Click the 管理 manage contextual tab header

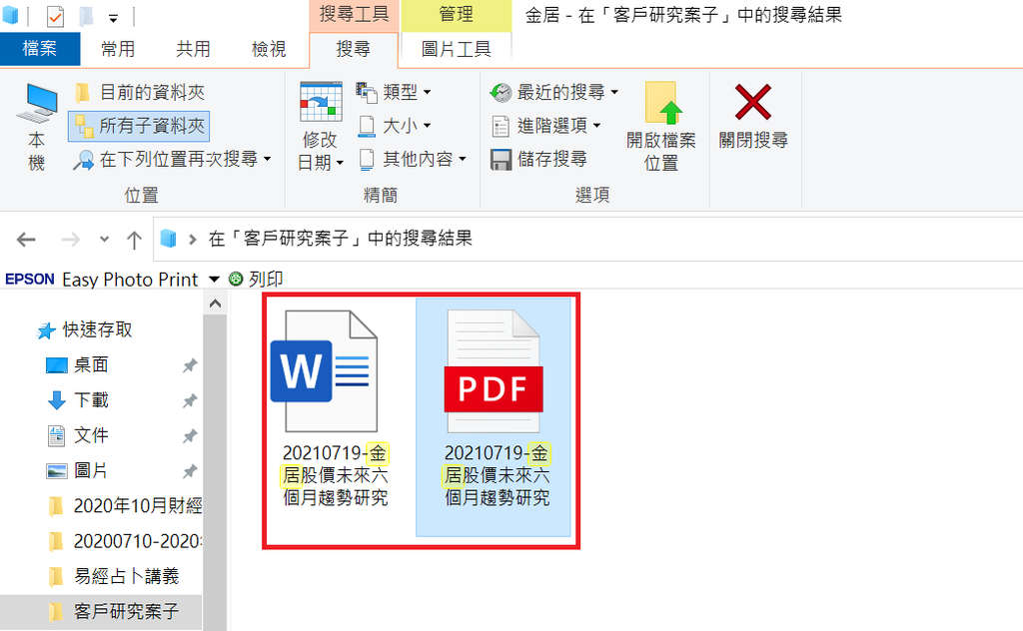point(456,14)
